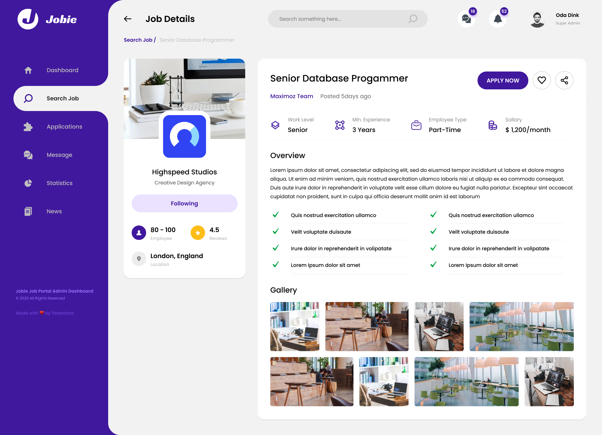The height and width of the screenshot is (435, 602).
Task: Click the location pin icon
Action: coord(139,259)
